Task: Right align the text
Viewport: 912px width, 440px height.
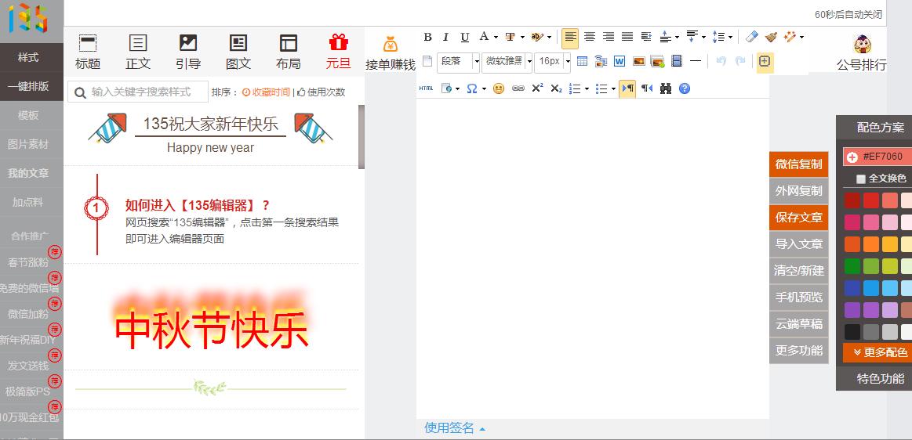Action: (609, 37)
